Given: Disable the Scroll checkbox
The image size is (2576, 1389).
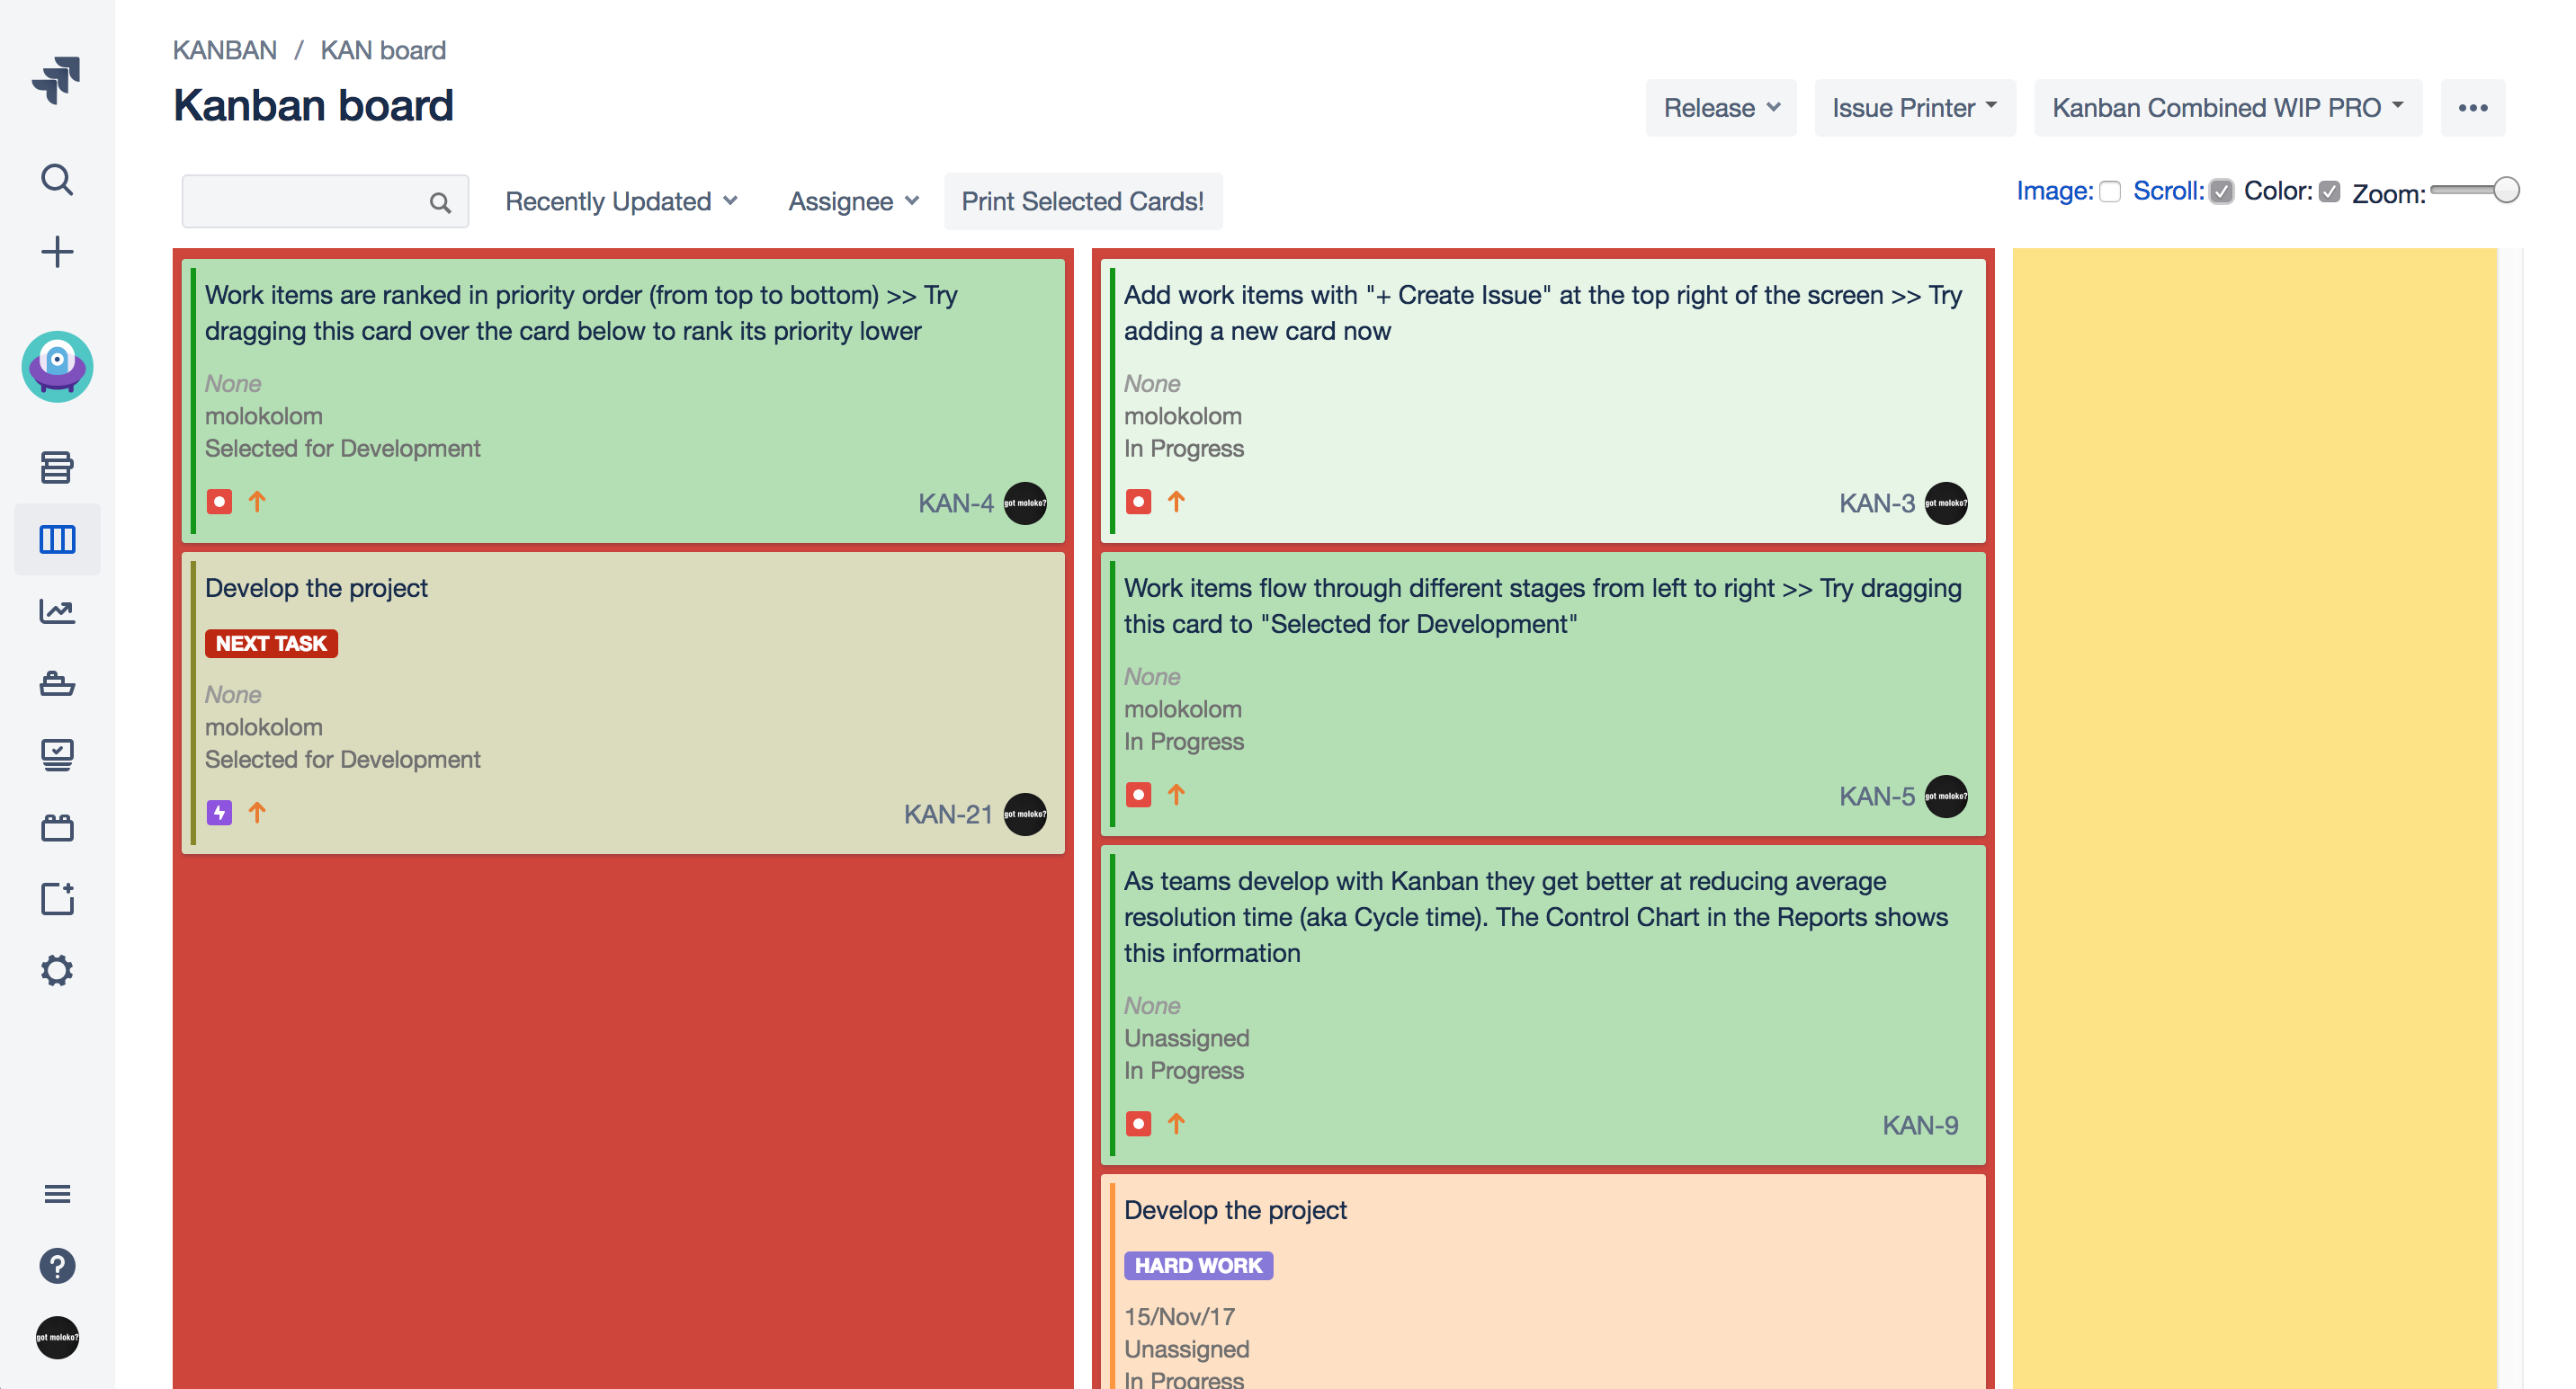Looking at the screenshot, I should pyautogui.click(x=2221, y=191).
